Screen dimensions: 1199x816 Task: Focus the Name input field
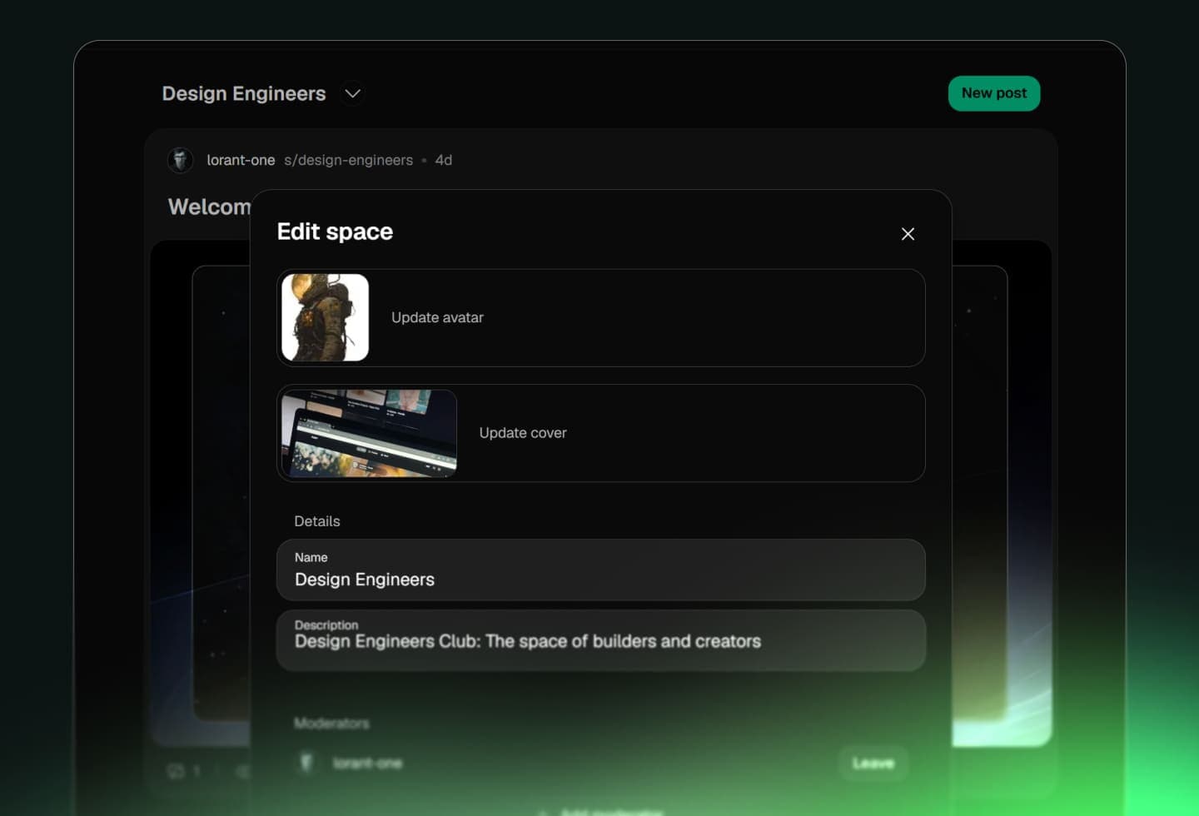[599, 579]
